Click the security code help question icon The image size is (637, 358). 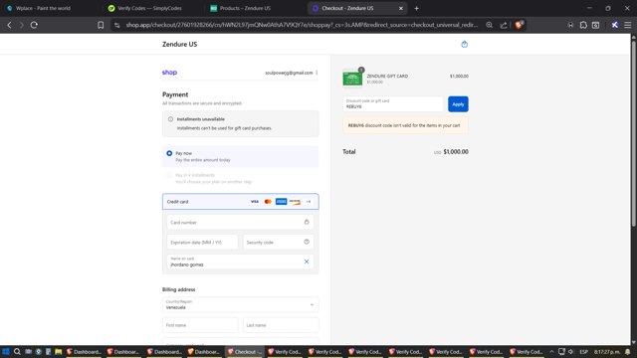pyautogui.click(x=307, y=242)
